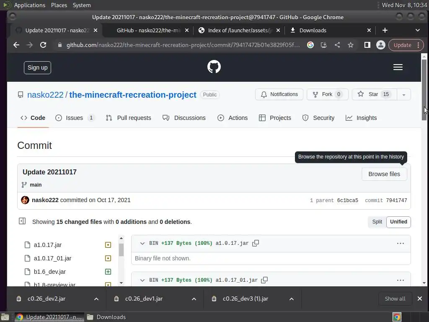
Task: Collapse the a1.0.17.jar diff
Action: [142, 243]
